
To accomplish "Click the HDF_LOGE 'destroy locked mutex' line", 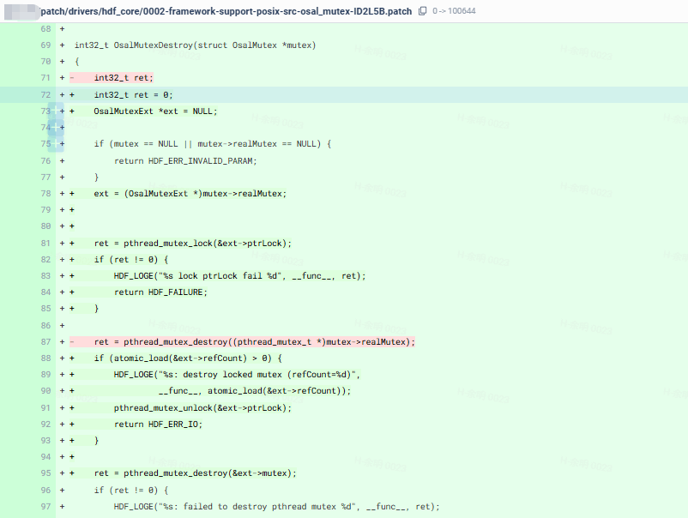I will 237,375.
